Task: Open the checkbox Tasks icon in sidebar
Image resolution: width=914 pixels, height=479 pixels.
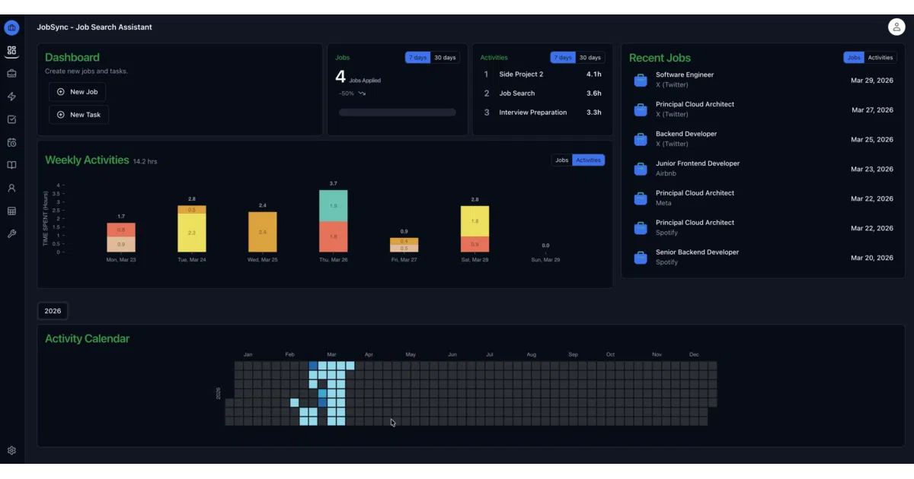Action: pos(11,119)
